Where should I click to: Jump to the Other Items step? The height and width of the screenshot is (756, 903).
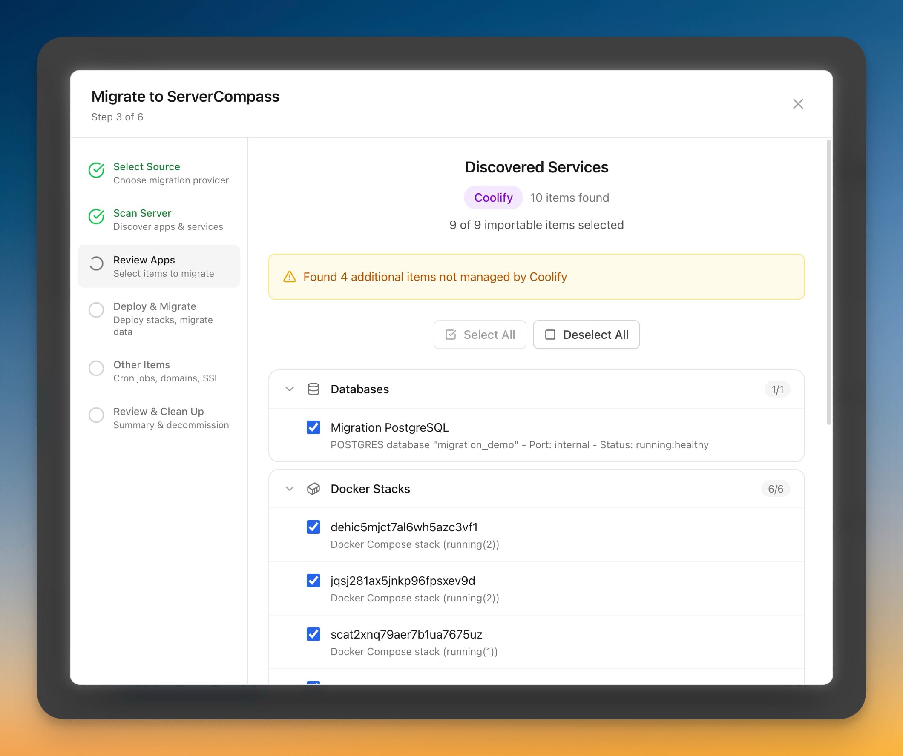[159, 371]
